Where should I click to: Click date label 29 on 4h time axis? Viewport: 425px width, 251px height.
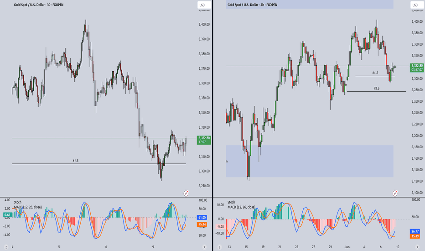pyautogui.click(x=330, y=247)
